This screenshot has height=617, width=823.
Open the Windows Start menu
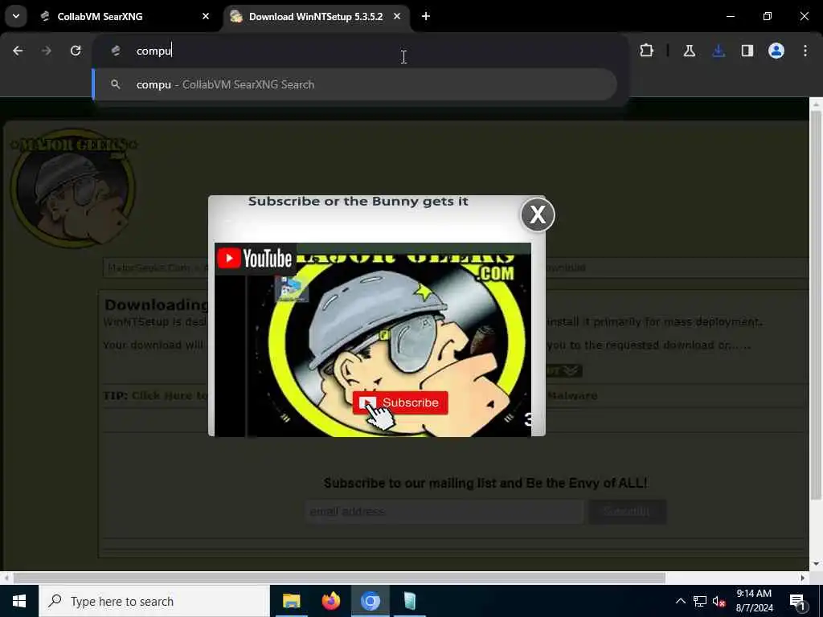19,601
